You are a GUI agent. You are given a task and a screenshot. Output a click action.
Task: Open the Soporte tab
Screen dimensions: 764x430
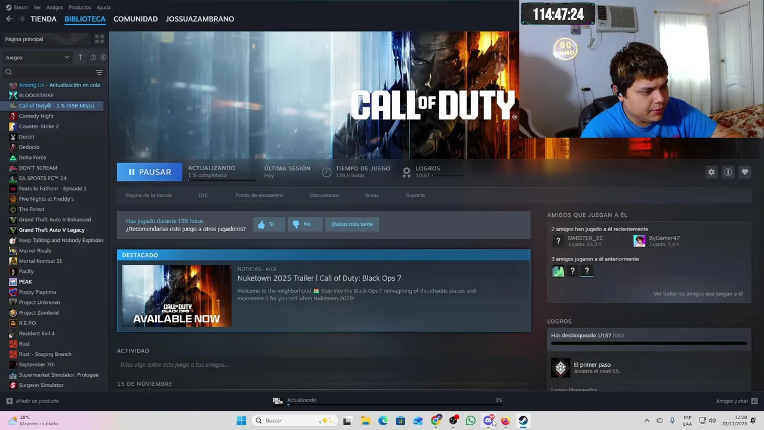point(415,195)
